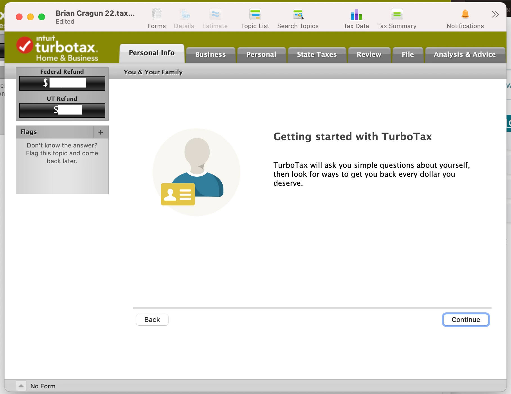Click the Intuit TurboTax logo
The width and height of the screenshot is (511, 394).
pyautogui.click(x=57, y=48)
